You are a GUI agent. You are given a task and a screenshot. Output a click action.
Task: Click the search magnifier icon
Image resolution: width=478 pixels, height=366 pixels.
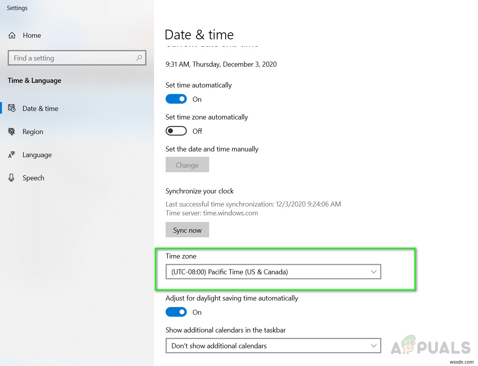coord(139,58)
